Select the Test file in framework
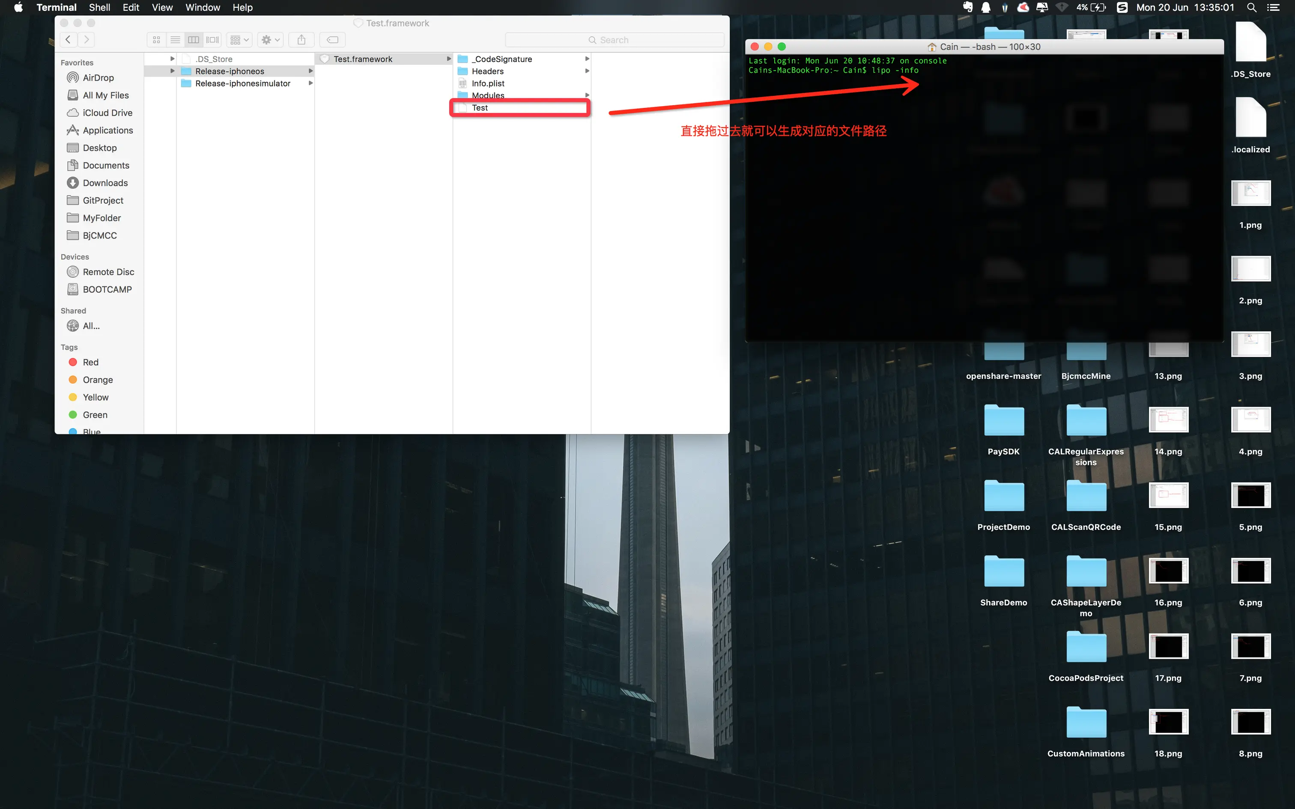 pyautogui.click(x=480, y=107)
